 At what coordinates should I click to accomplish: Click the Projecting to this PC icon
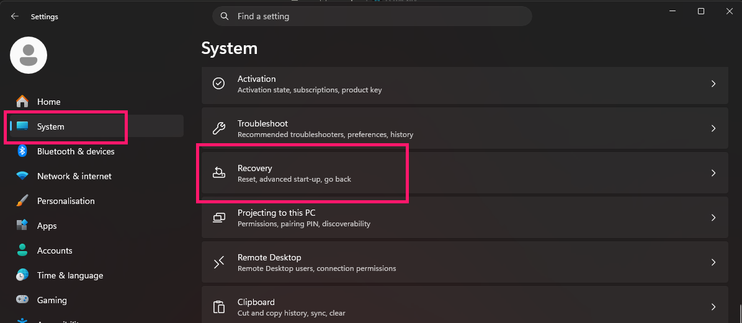coord(218,218)
